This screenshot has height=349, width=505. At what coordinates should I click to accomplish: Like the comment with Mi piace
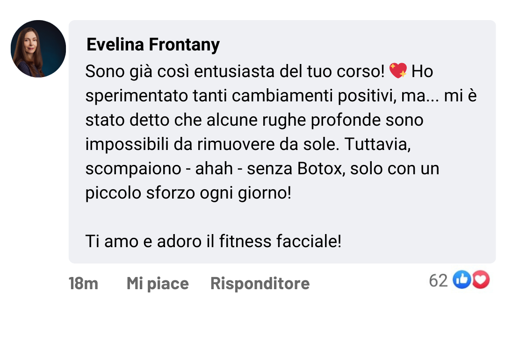157,283
